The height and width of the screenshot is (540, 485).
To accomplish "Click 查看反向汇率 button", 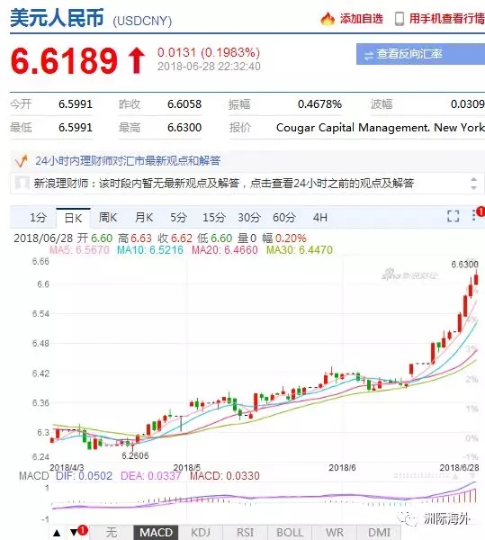I will (x=420, y=54).
